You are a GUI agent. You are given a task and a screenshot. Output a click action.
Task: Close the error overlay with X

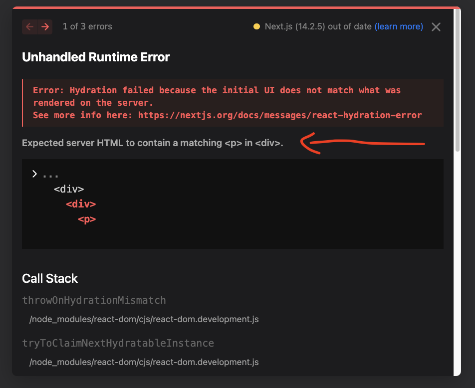coord(436,27)
